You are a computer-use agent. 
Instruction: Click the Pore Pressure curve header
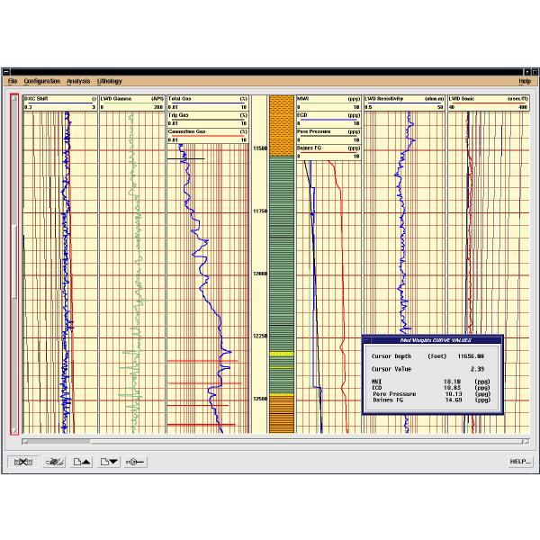(328, 131)
